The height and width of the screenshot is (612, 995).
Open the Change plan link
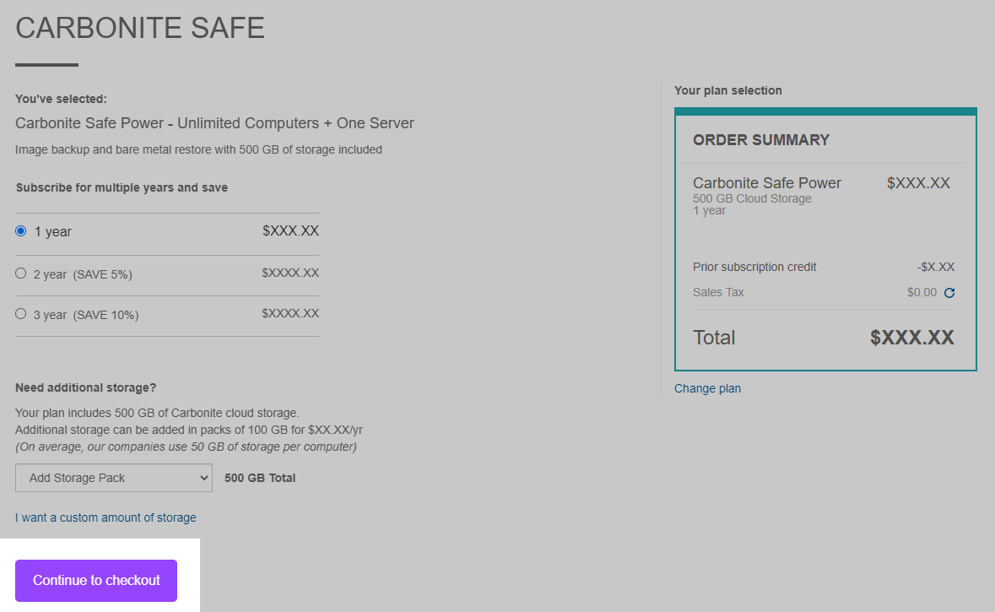[707, 388]
